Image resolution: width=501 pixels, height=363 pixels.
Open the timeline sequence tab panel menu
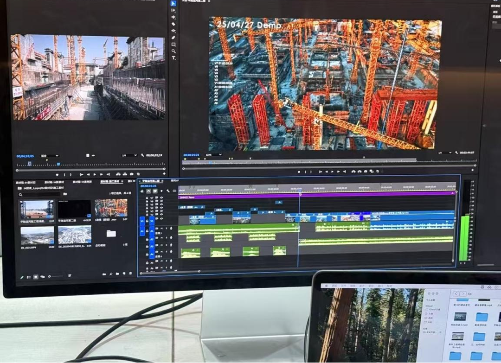coord(162,181)
